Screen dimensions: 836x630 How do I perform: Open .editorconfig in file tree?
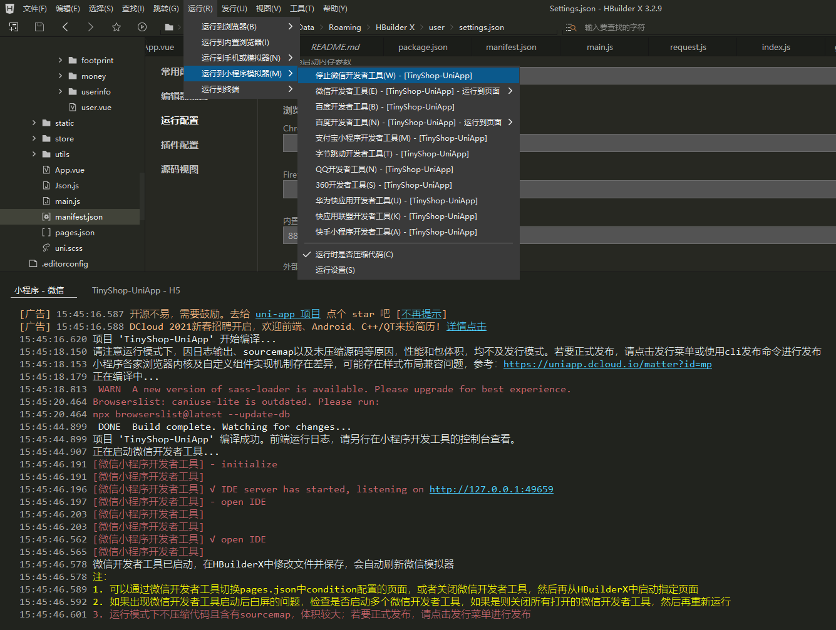65,264
